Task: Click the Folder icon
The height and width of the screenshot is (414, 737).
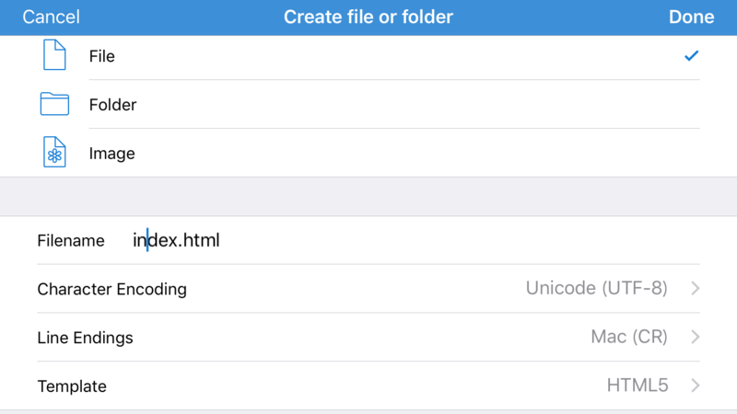Action: point(55,104)
